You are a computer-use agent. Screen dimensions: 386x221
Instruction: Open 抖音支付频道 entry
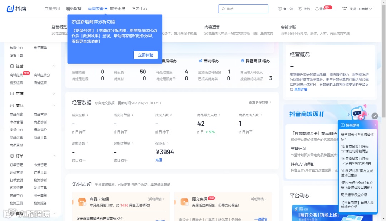click(302, 164)
